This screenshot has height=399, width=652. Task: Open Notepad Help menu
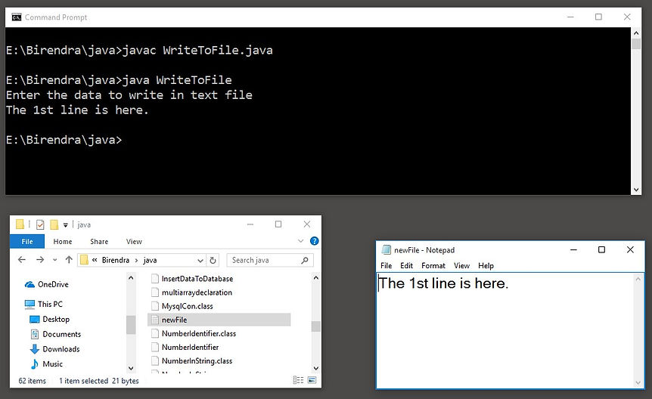(486, 265)
